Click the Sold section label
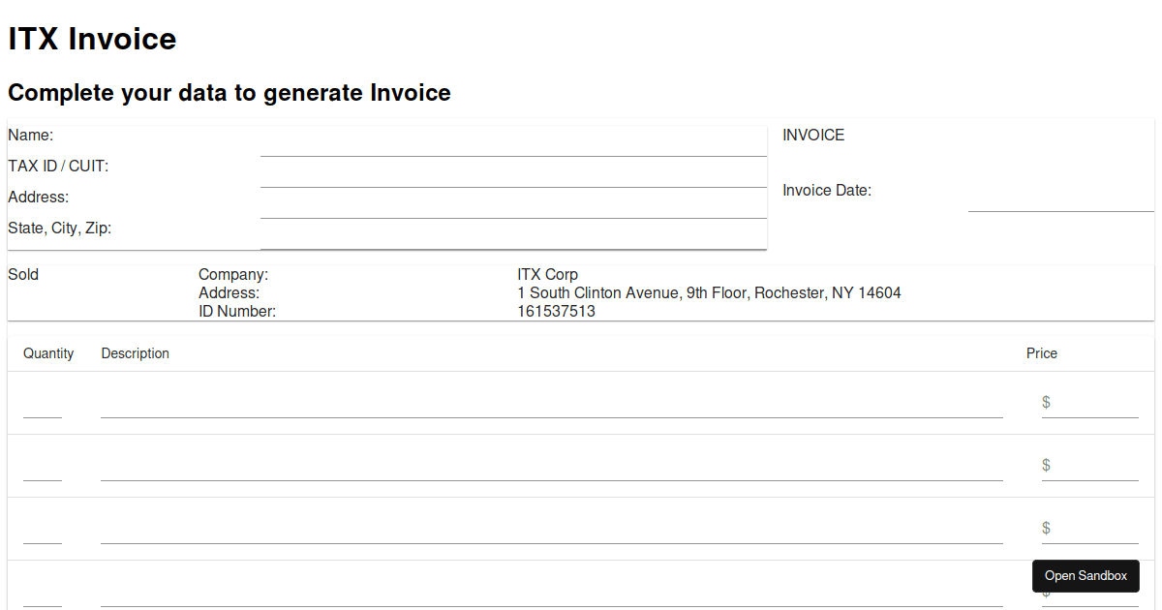The height and width of the screenshot is (610, 1162). tap(22, 274)
